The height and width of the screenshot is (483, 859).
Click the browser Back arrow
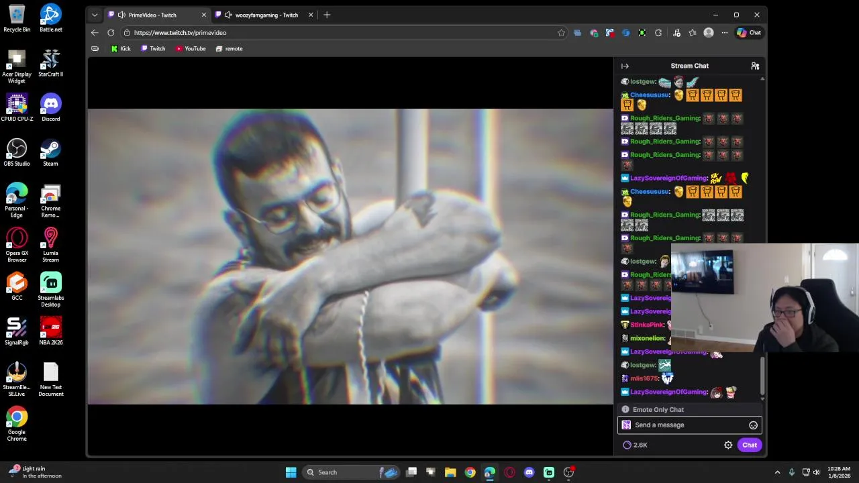pyautogui.click(x=95, y=33)
